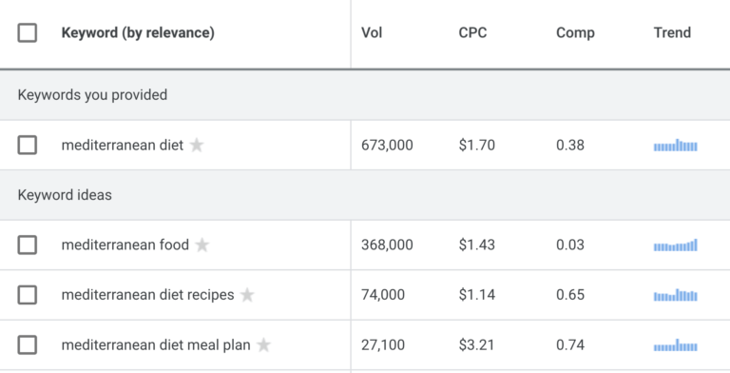Viewport: 730px width, 373px height.
Task: Sort table by Trend column header
Action: (x=672, y=32)
